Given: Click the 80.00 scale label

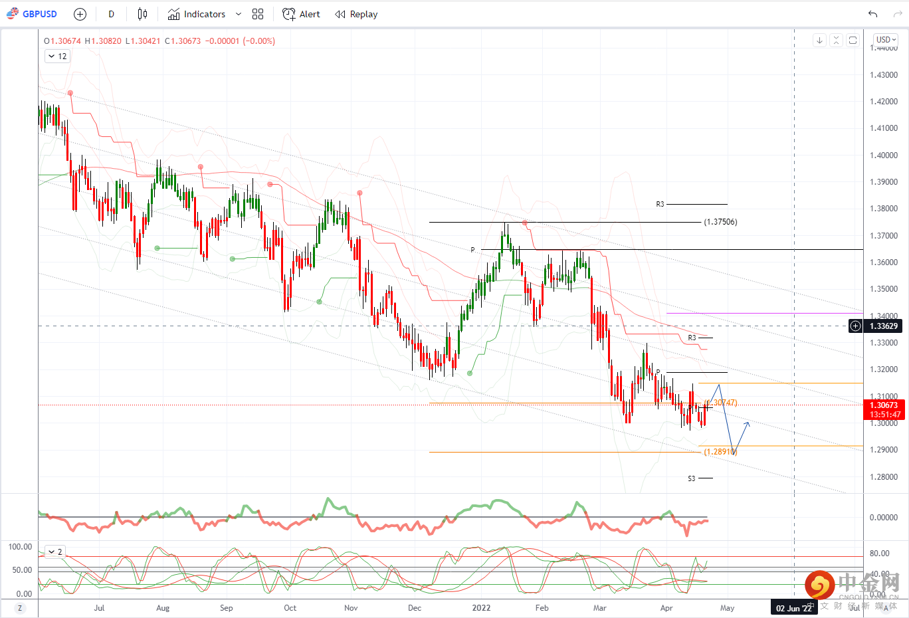Looking at the screenshot, I should 879,554.
